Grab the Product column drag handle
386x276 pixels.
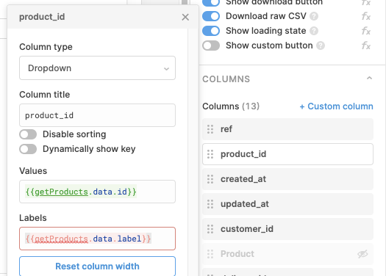click(210, 254)
